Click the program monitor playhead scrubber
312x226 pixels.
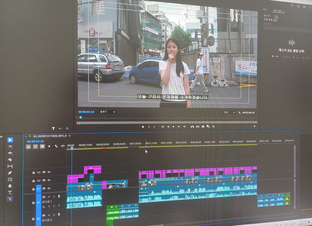pyautogui.click(x=81, y=117)
